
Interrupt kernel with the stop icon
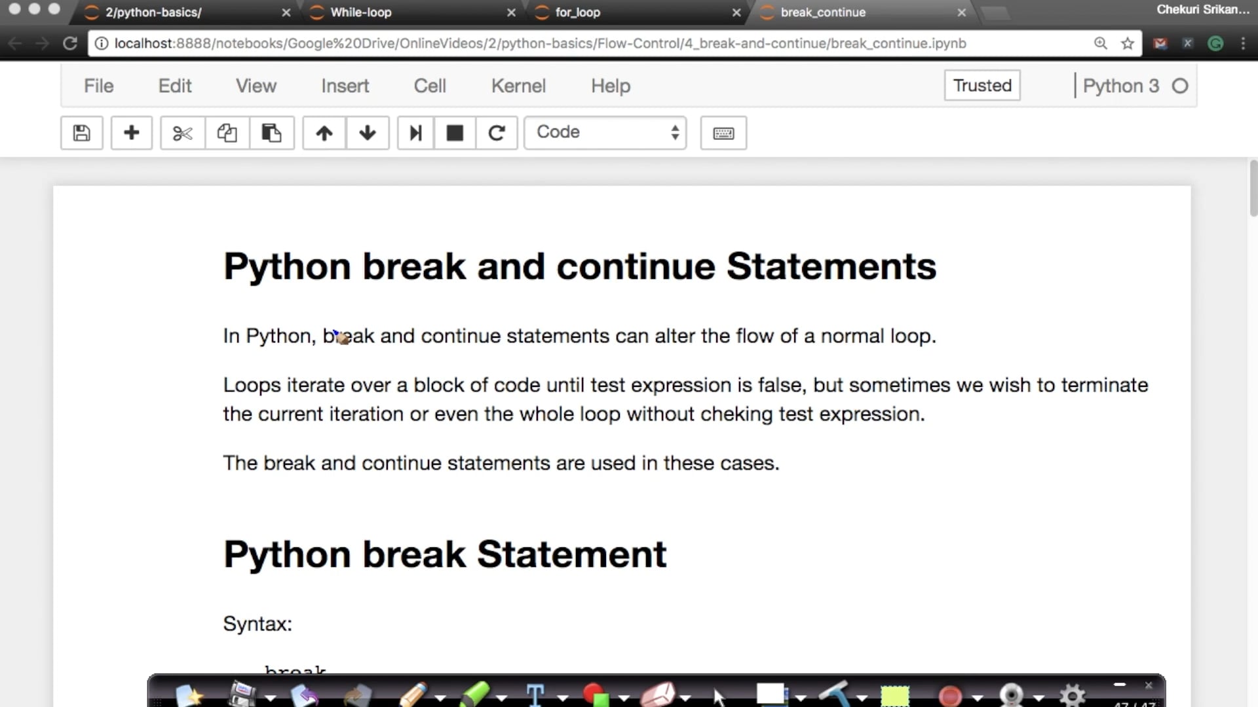click(455, 133)
